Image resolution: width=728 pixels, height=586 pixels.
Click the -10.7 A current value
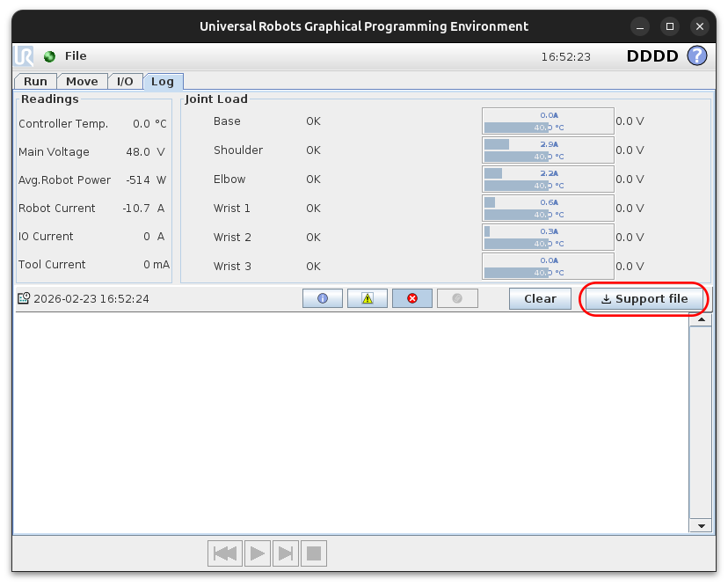click(x=143, y=209)
